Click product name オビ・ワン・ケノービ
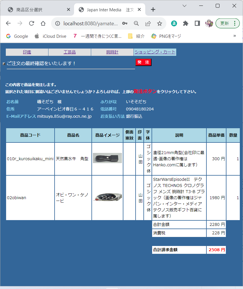Image resolution: width=243 pixels, height=289 pixels. pos(72,198)
